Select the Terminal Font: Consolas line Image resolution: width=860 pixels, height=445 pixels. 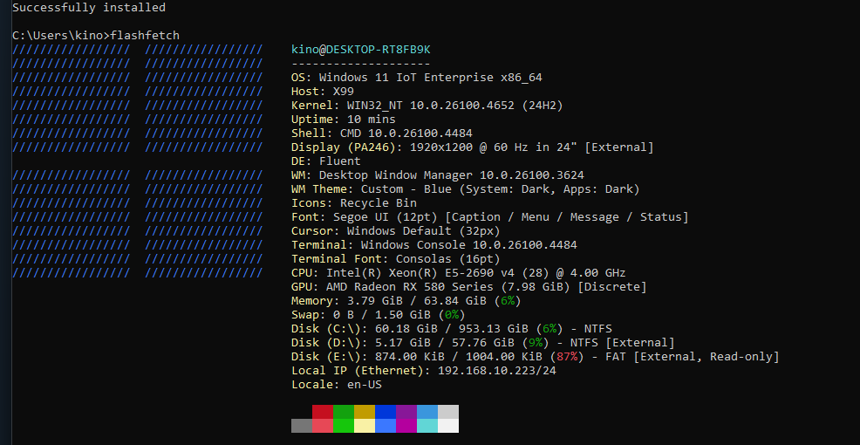[x=396, y=259]
